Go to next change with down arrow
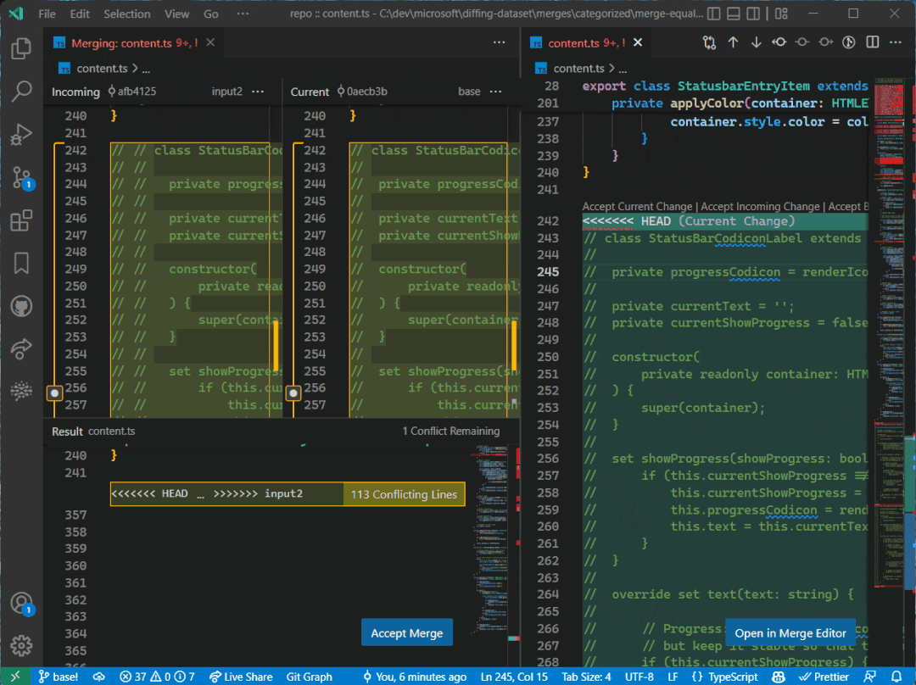 pyautogui.click(x=756, y=42)
